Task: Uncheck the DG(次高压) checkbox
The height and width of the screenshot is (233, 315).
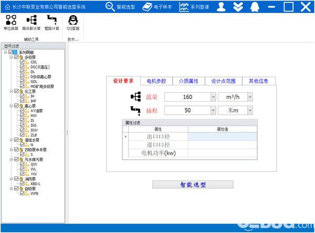Action: [x=22, y=66]
